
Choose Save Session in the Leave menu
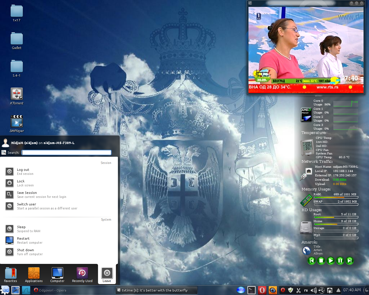(59, 195)
